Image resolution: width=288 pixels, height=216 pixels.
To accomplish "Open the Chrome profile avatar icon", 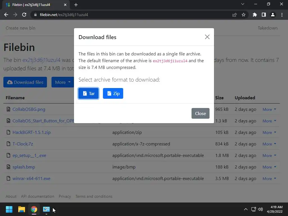I will (x=273, y=15).
